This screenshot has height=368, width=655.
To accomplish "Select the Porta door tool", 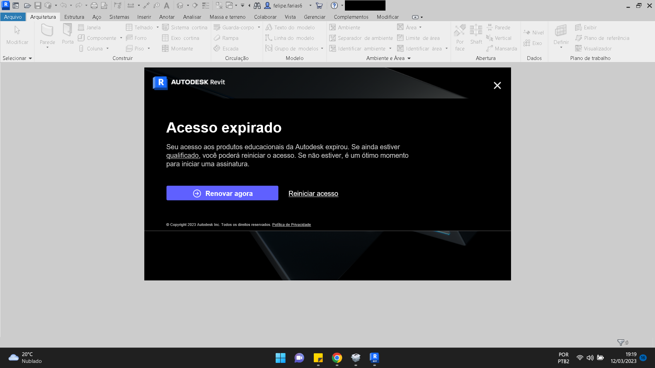I will click(x=68, y=33).
